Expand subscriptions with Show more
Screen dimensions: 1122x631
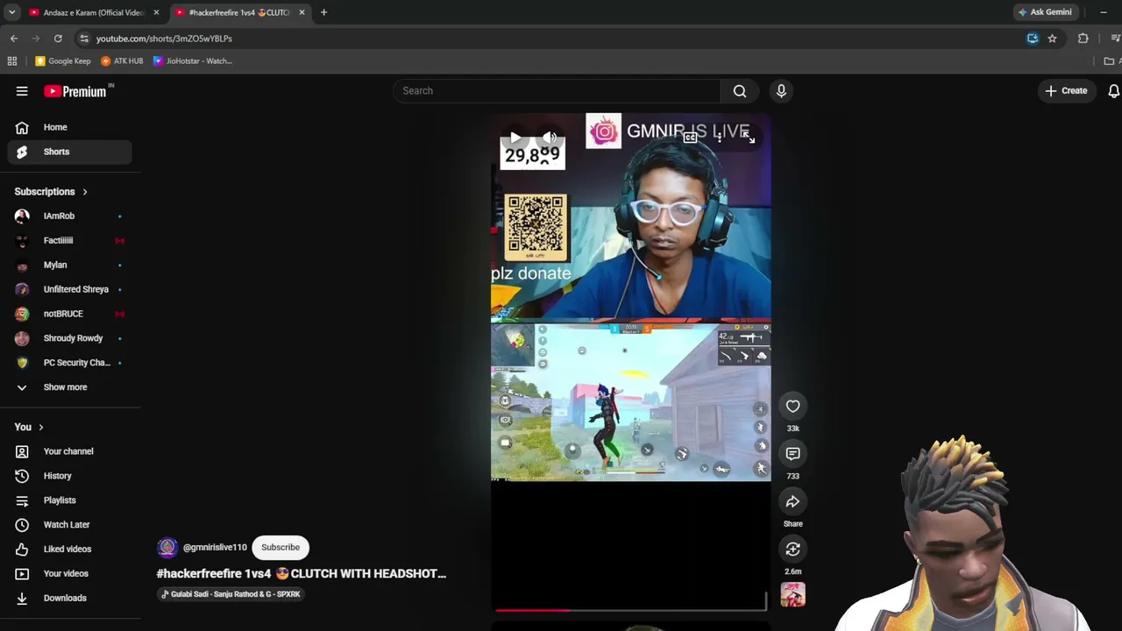point(70,387)
